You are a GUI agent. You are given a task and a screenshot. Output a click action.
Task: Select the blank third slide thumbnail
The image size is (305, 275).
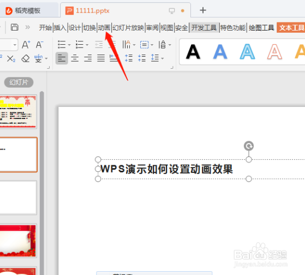[18, 198]
